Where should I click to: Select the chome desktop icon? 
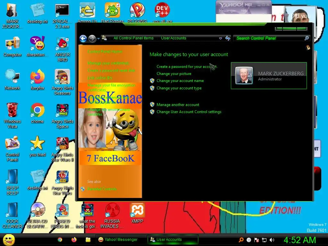[x=37, y=113]
